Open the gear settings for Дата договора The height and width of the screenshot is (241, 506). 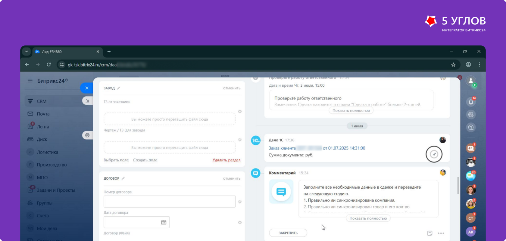click(240, 222)
